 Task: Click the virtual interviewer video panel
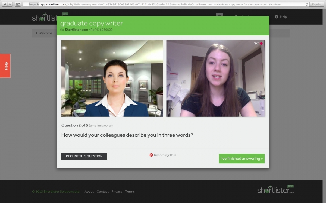click(x=112, y=78)
